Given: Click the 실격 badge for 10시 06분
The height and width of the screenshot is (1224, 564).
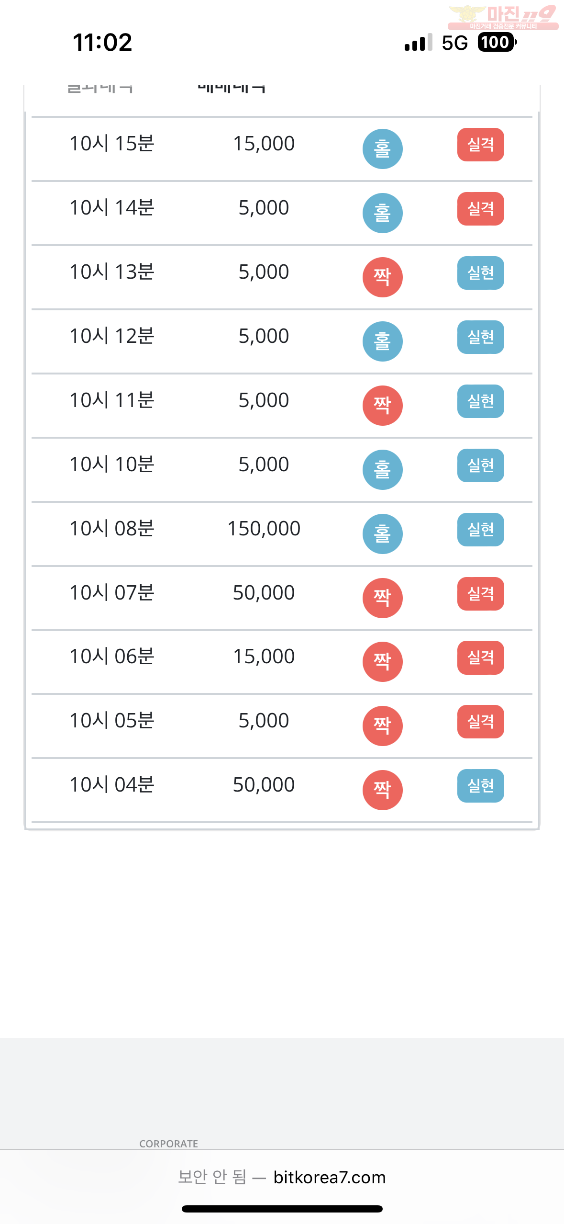Looking at the screenshot, I should [x=480, y=657].
